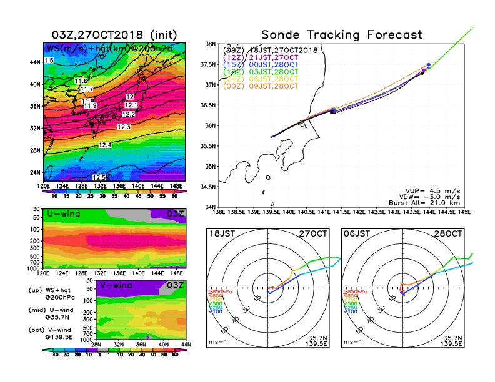The width and height of the screenshot is (495, 382).
Task: Click '27OCT' on the left hodograph
Action: pos(313,233)
